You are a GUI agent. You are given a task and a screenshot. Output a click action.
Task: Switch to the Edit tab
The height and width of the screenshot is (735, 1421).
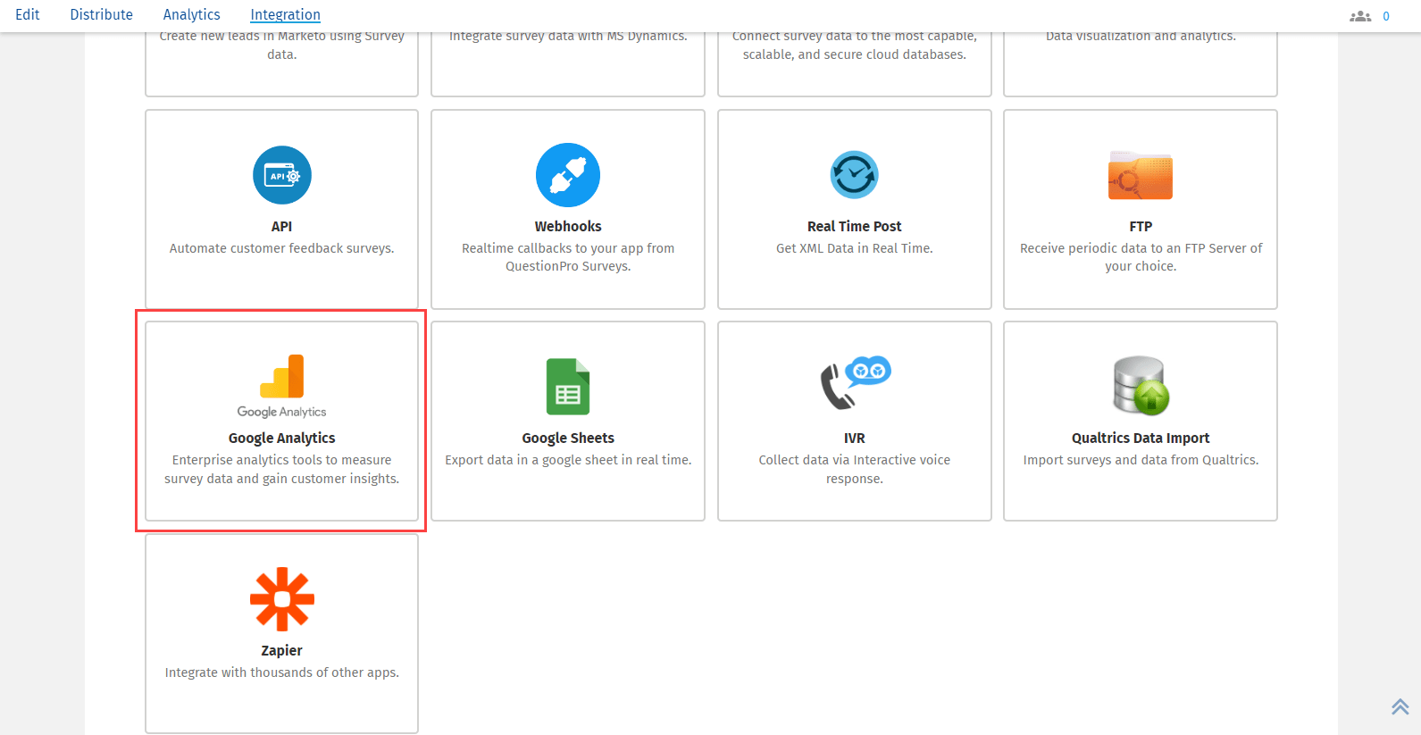(28, 14)
